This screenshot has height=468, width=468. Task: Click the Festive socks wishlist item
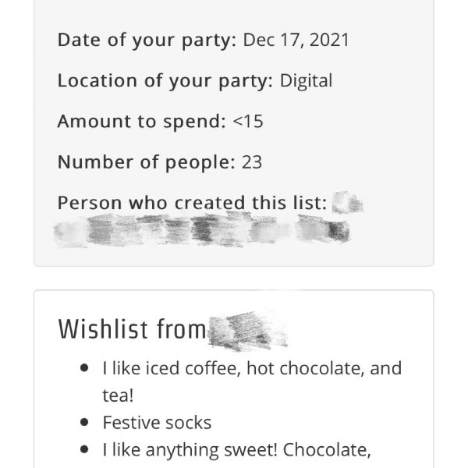pos(157,423)
